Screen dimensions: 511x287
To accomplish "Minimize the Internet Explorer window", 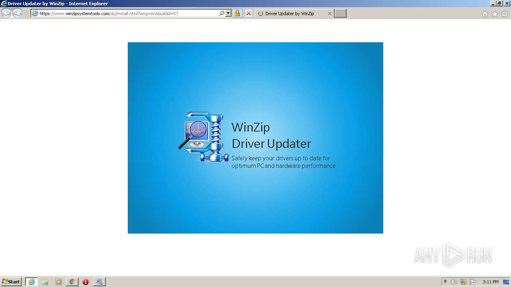I will pyautogui.click(x=493, y=4).
